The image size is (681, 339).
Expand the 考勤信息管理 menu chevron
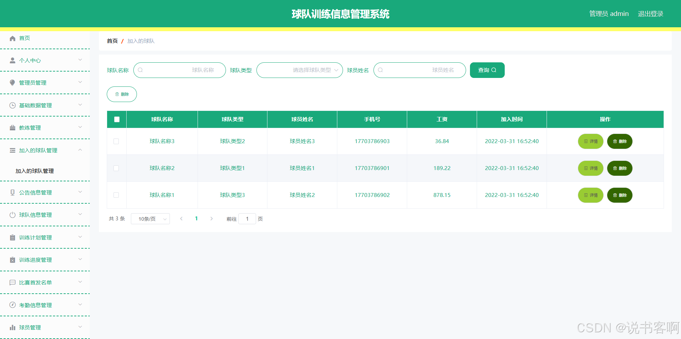tap(80, 304)
